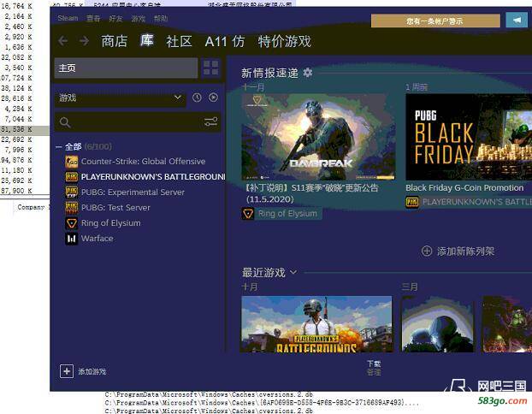Switch to collections grid view icon
This screenshot has width=532, height=414.
click(x=210, y=68)
